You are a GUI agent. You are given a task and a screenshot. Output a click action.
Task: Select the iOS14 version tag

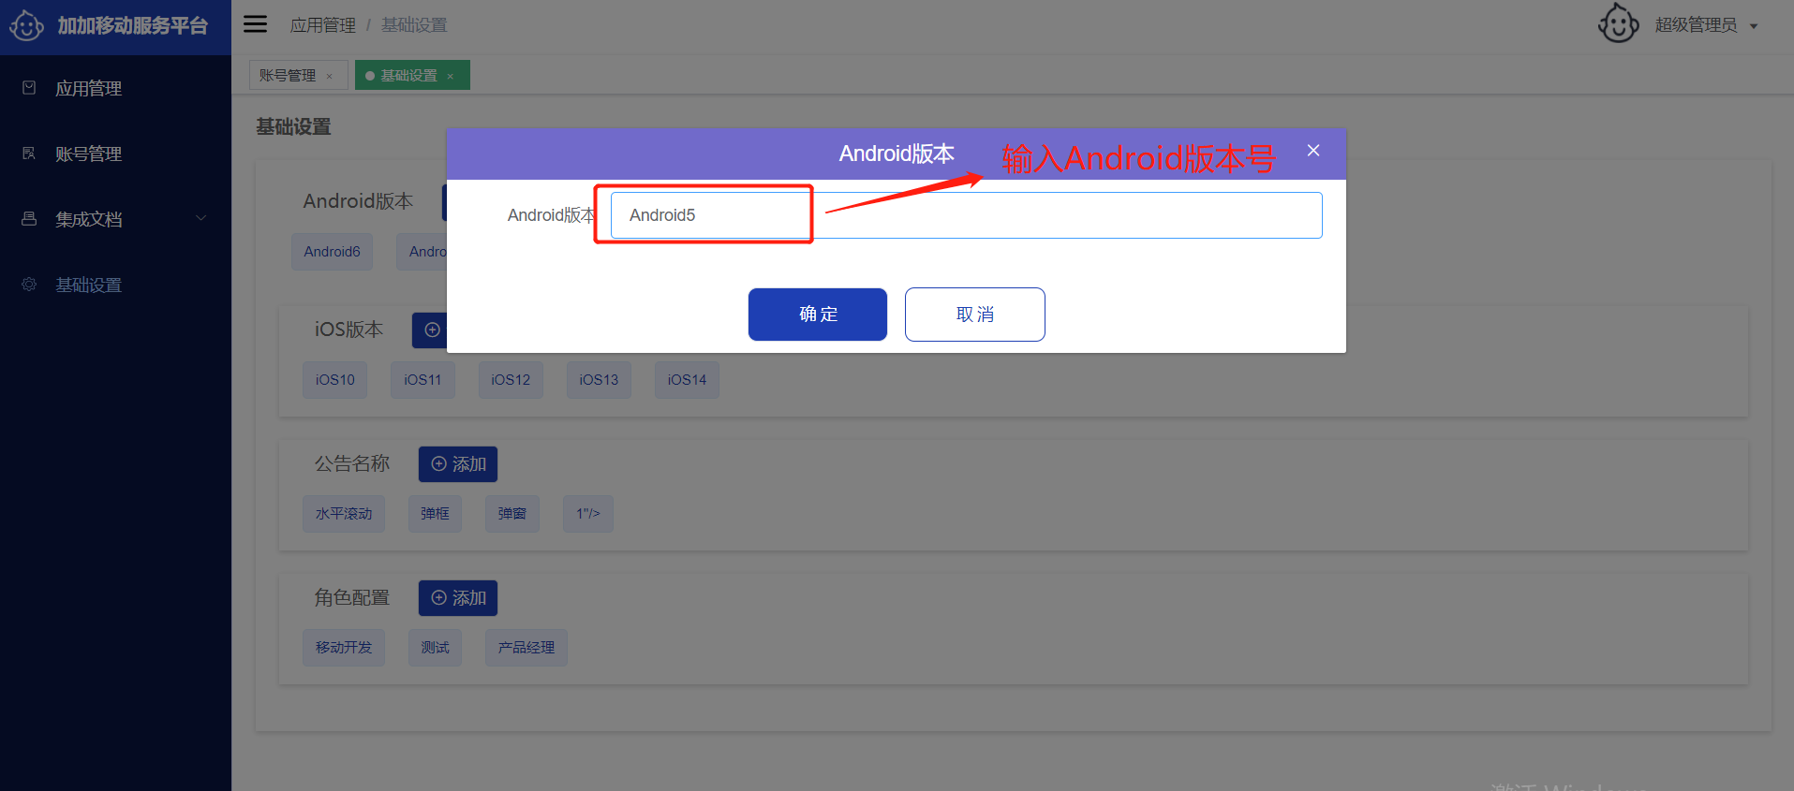[687, 380]
